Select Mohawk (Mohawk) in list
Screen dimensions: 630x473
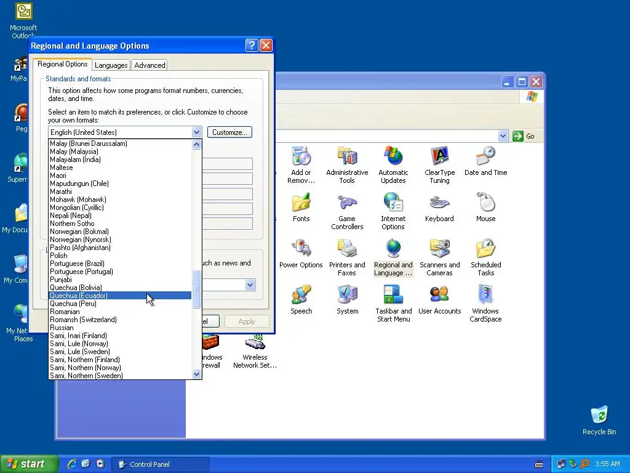(x=120, y=200)
